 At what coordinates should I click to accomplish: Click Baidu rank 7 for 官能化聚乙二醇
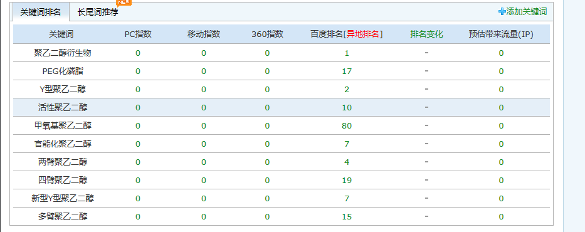[347, 144]
